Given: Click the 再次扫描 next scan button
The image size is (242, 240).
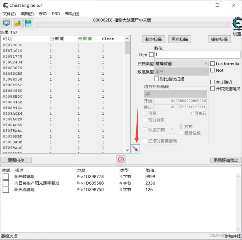Looking at the screenshot, I should pos(179,39).
